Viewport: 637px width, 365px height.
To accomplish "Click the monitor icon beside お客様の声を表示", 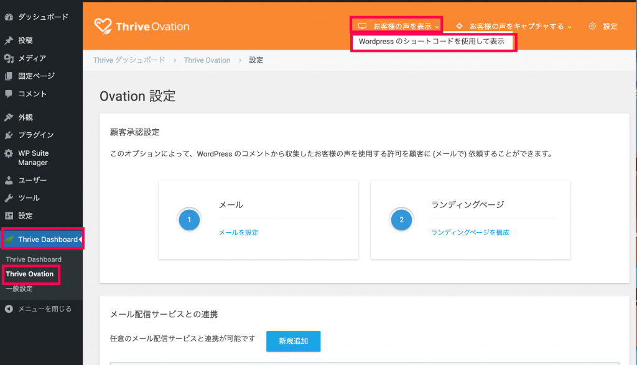I will (362, 26).
